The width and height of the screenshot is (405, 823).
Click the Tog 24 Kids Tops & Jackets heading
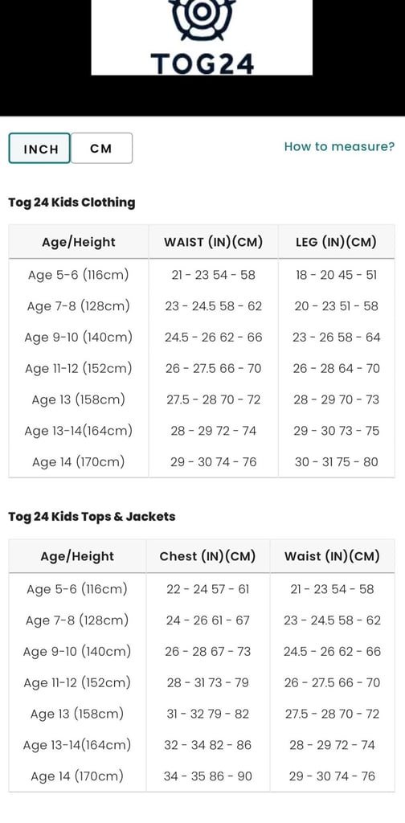point(92,517)
